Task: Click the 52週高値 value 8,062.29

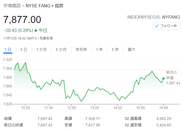Action: [x=164, y=119]
